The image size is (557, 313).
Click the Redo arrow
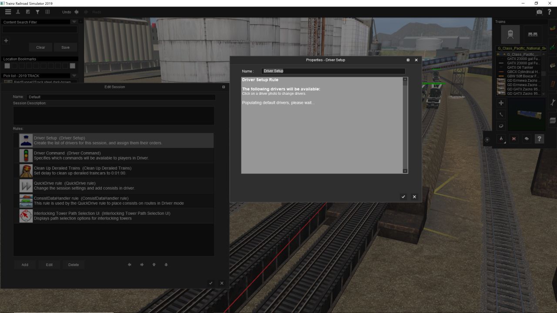[x=86, y=12]
